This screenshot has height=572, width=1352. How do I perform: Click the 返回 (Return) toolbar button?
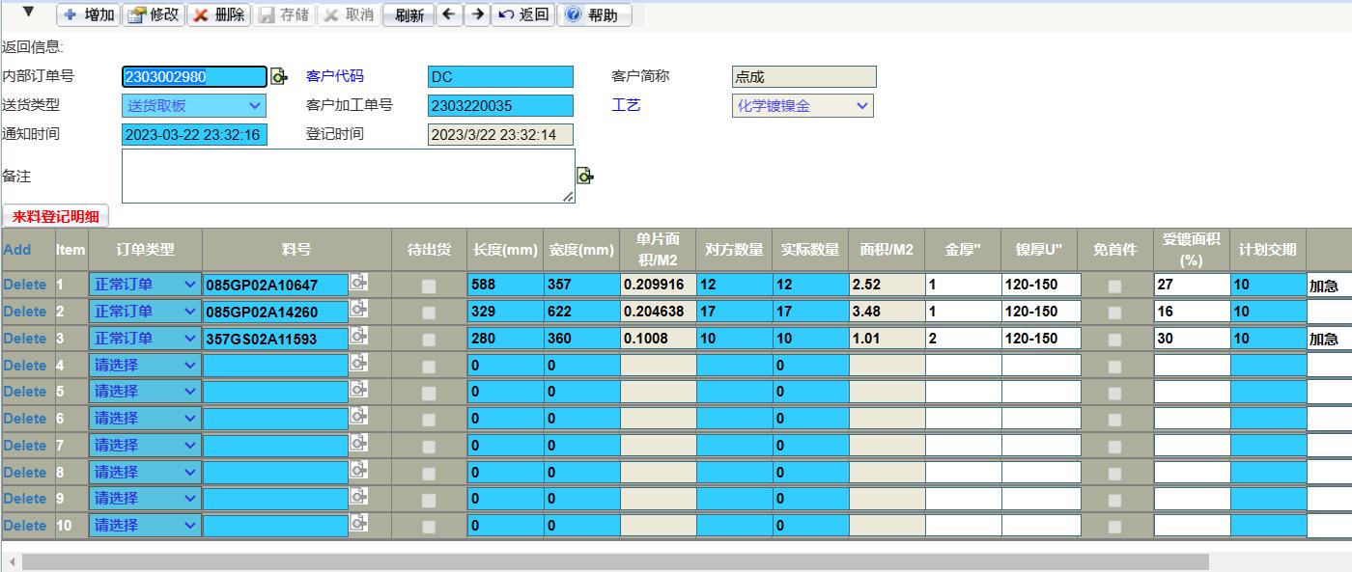(523, 14)
